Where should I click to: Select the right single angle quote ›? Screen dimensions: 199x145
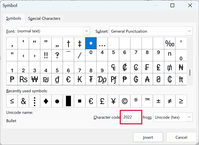click(35, 55)
